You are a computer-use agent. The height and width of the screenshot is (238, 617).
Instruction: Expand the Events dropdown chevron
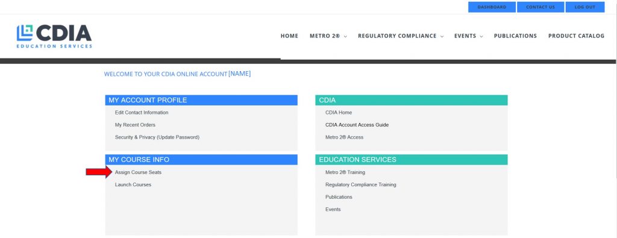click(x=481, y=36)
